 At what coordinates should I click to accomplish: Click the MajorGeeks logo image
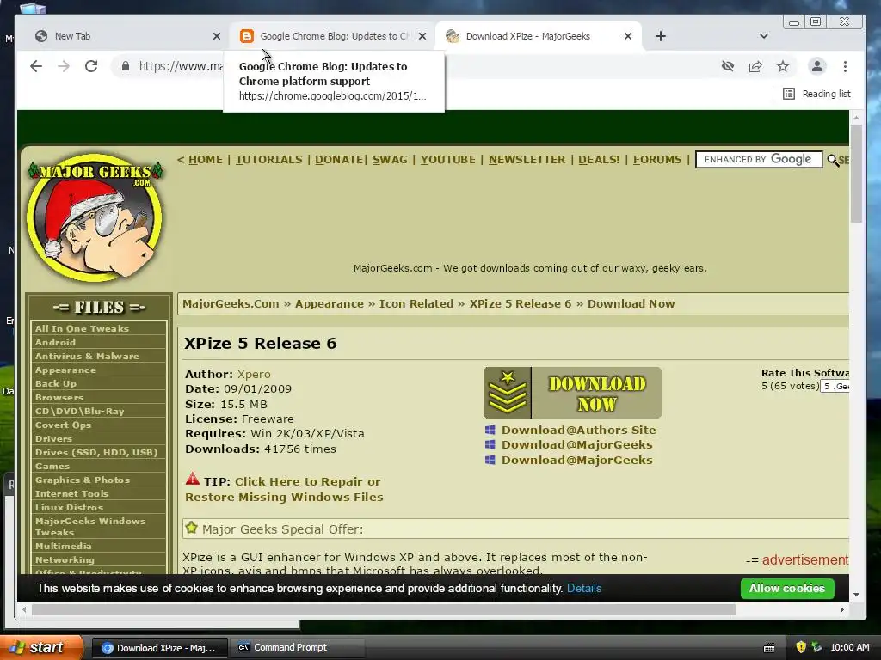pyautogui.click(x=95, y=217)
